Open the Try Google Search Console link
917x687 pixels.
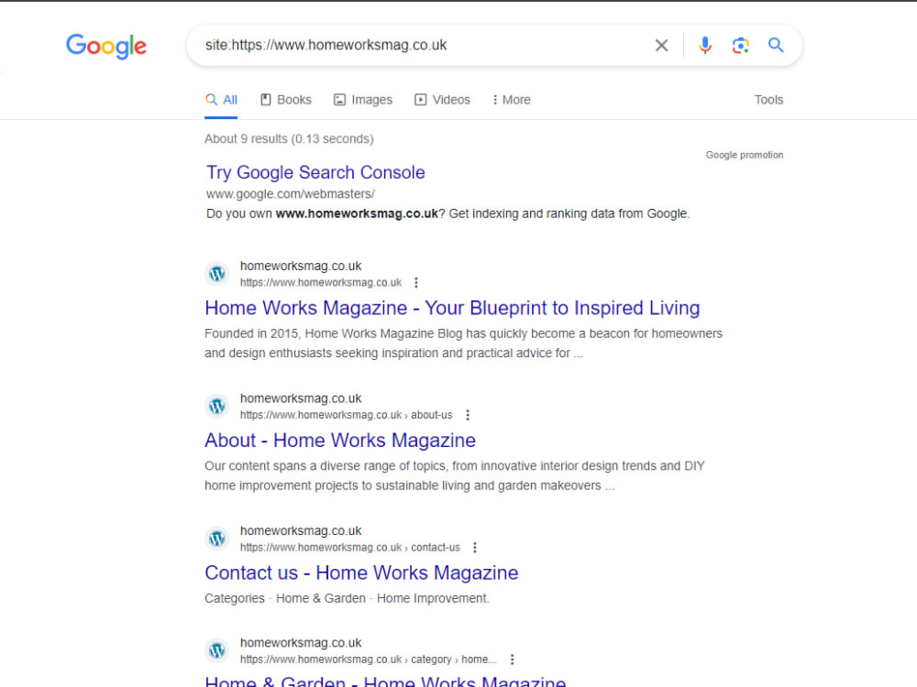click(315, 173)
